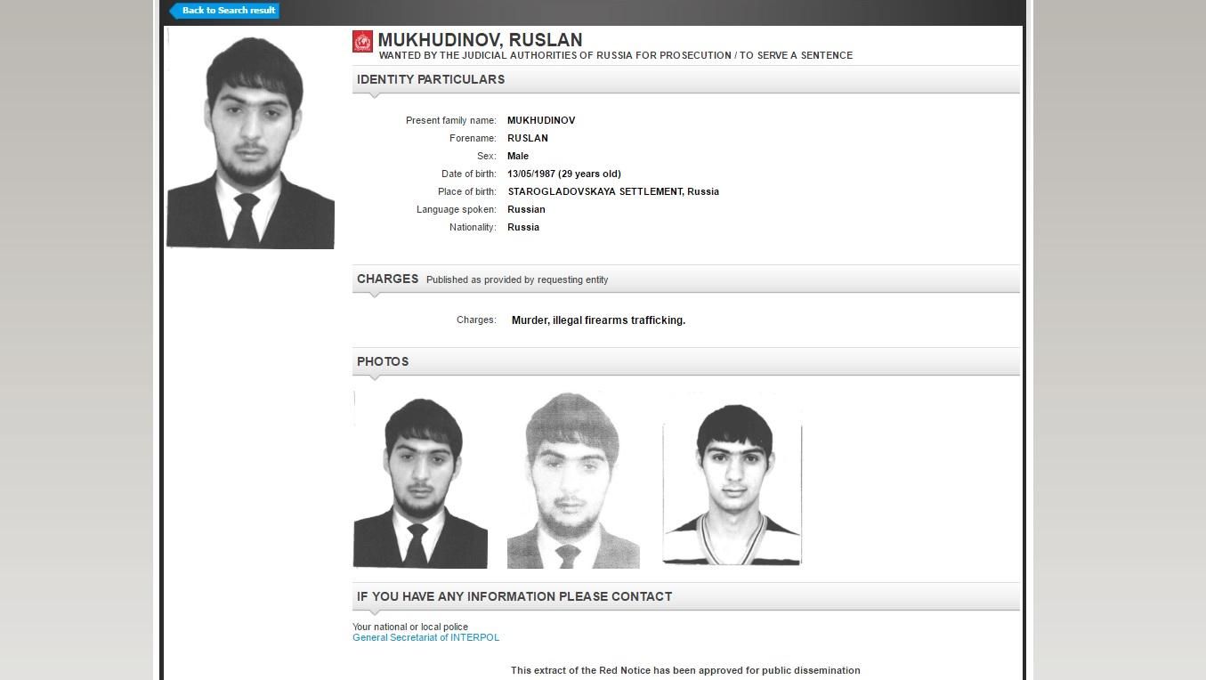Open the suit-and-tie thumbnail in Photos section

click(420, 479)
